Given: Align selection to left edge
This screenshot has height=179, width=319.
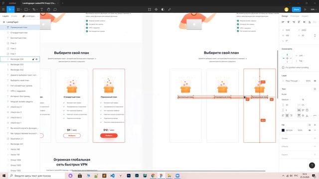Looking at the screenshot, I should click(x=283, y=22).
